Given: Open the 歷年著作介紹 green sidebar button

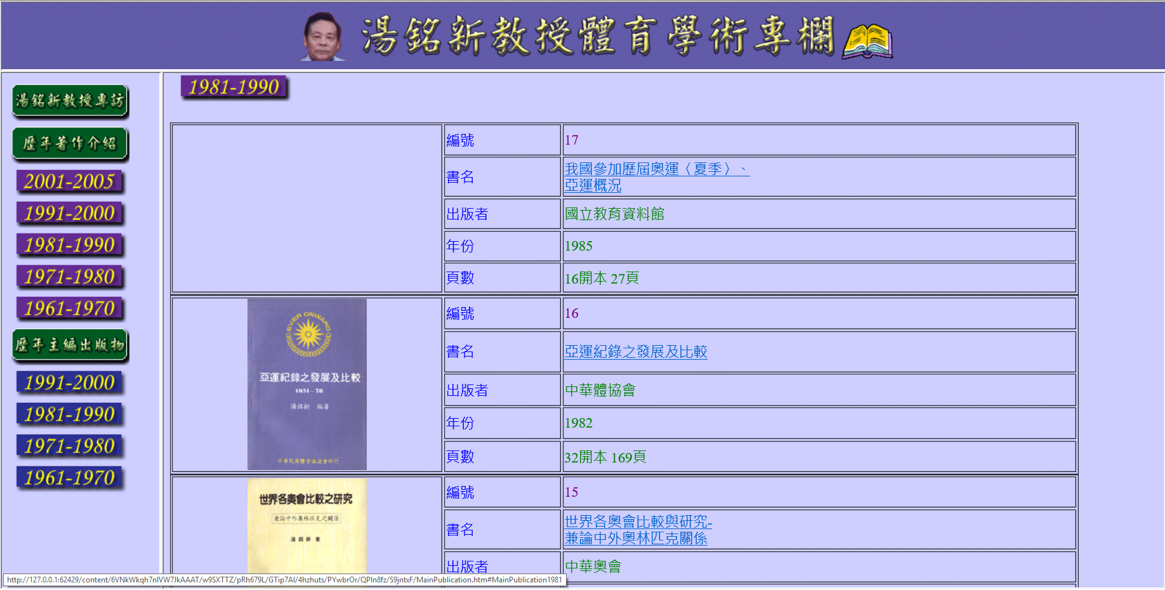Looking at the screenshot, I should 70,144.
